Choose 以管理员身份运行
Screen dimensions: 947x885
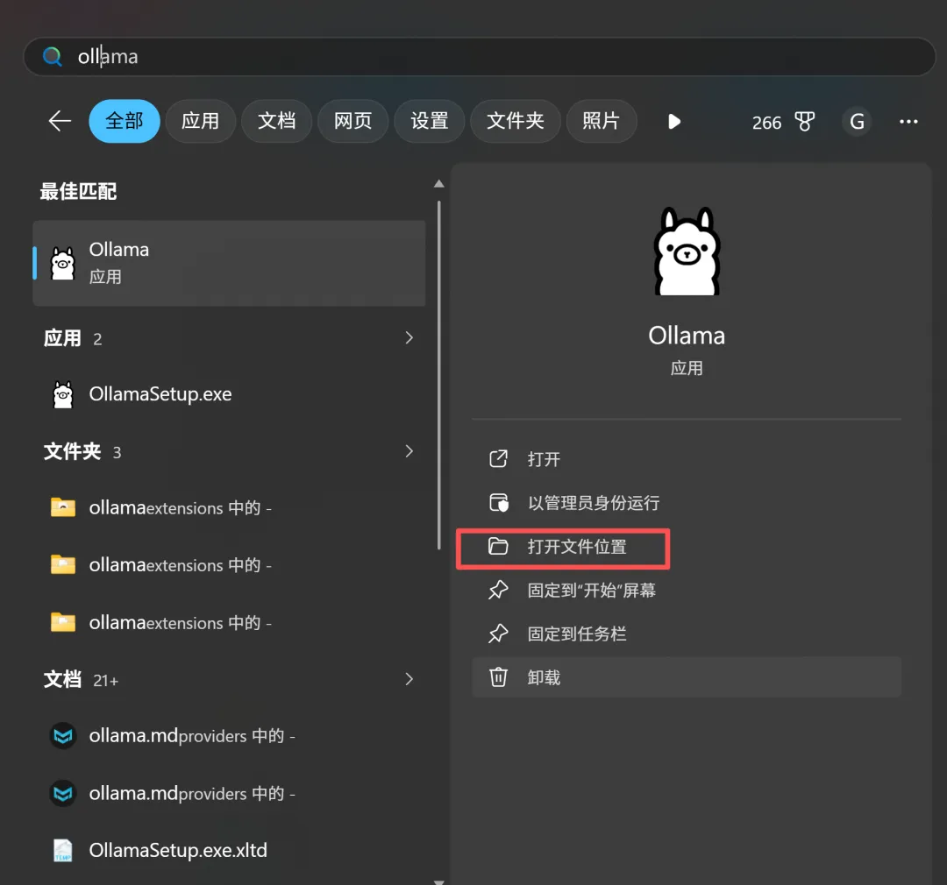tap(687, 503)
